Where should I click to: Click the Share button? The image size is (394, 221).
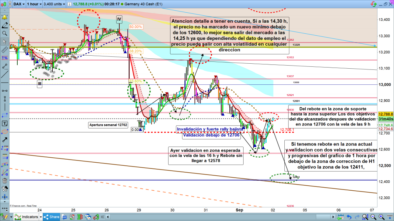coord(51,217)
